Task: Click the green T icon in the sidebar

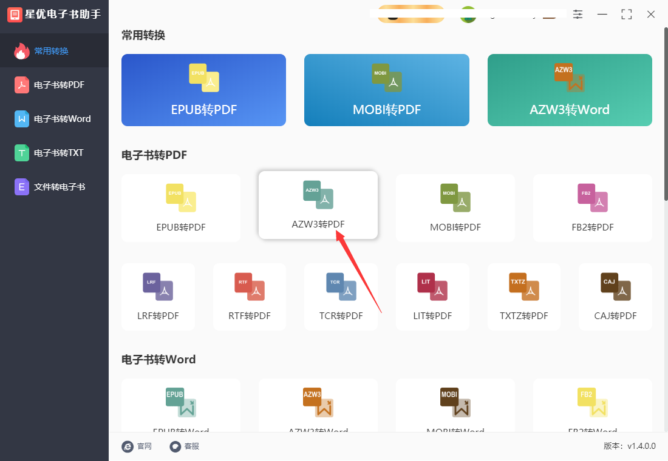Action: coord(22,153)
